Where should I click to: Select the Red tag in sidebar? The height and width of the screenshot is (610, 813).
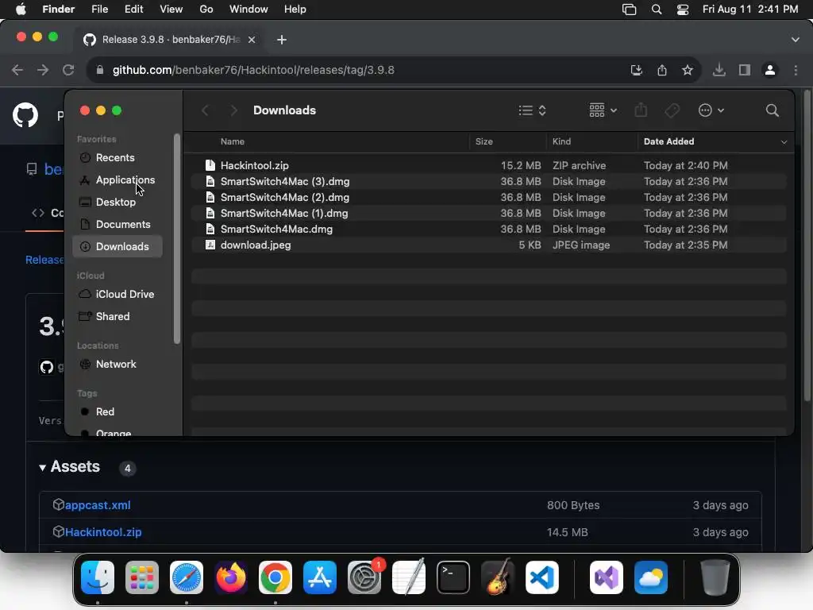(105, 412)
